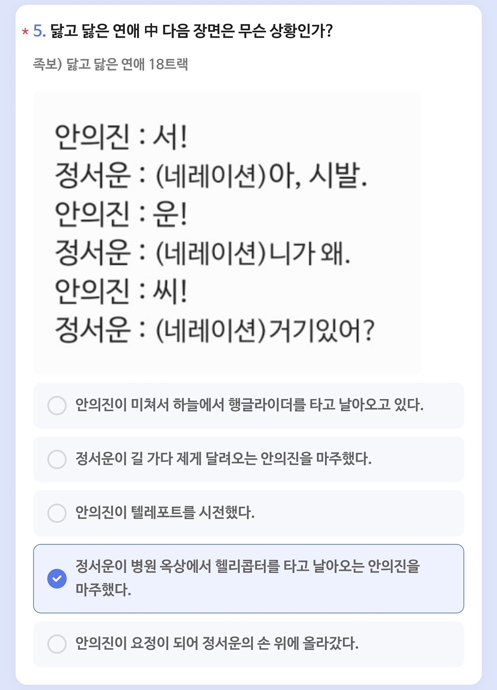Viewport: 497px width, 690px height.
Task: Select the radio button for the 행글라이더 answer
Action: tap(57, 406)
